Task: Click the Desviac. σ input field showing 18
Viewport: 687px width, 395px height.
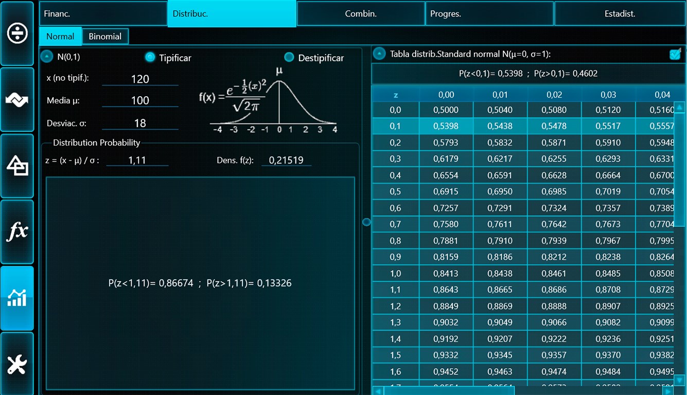Action: point(140,123)
